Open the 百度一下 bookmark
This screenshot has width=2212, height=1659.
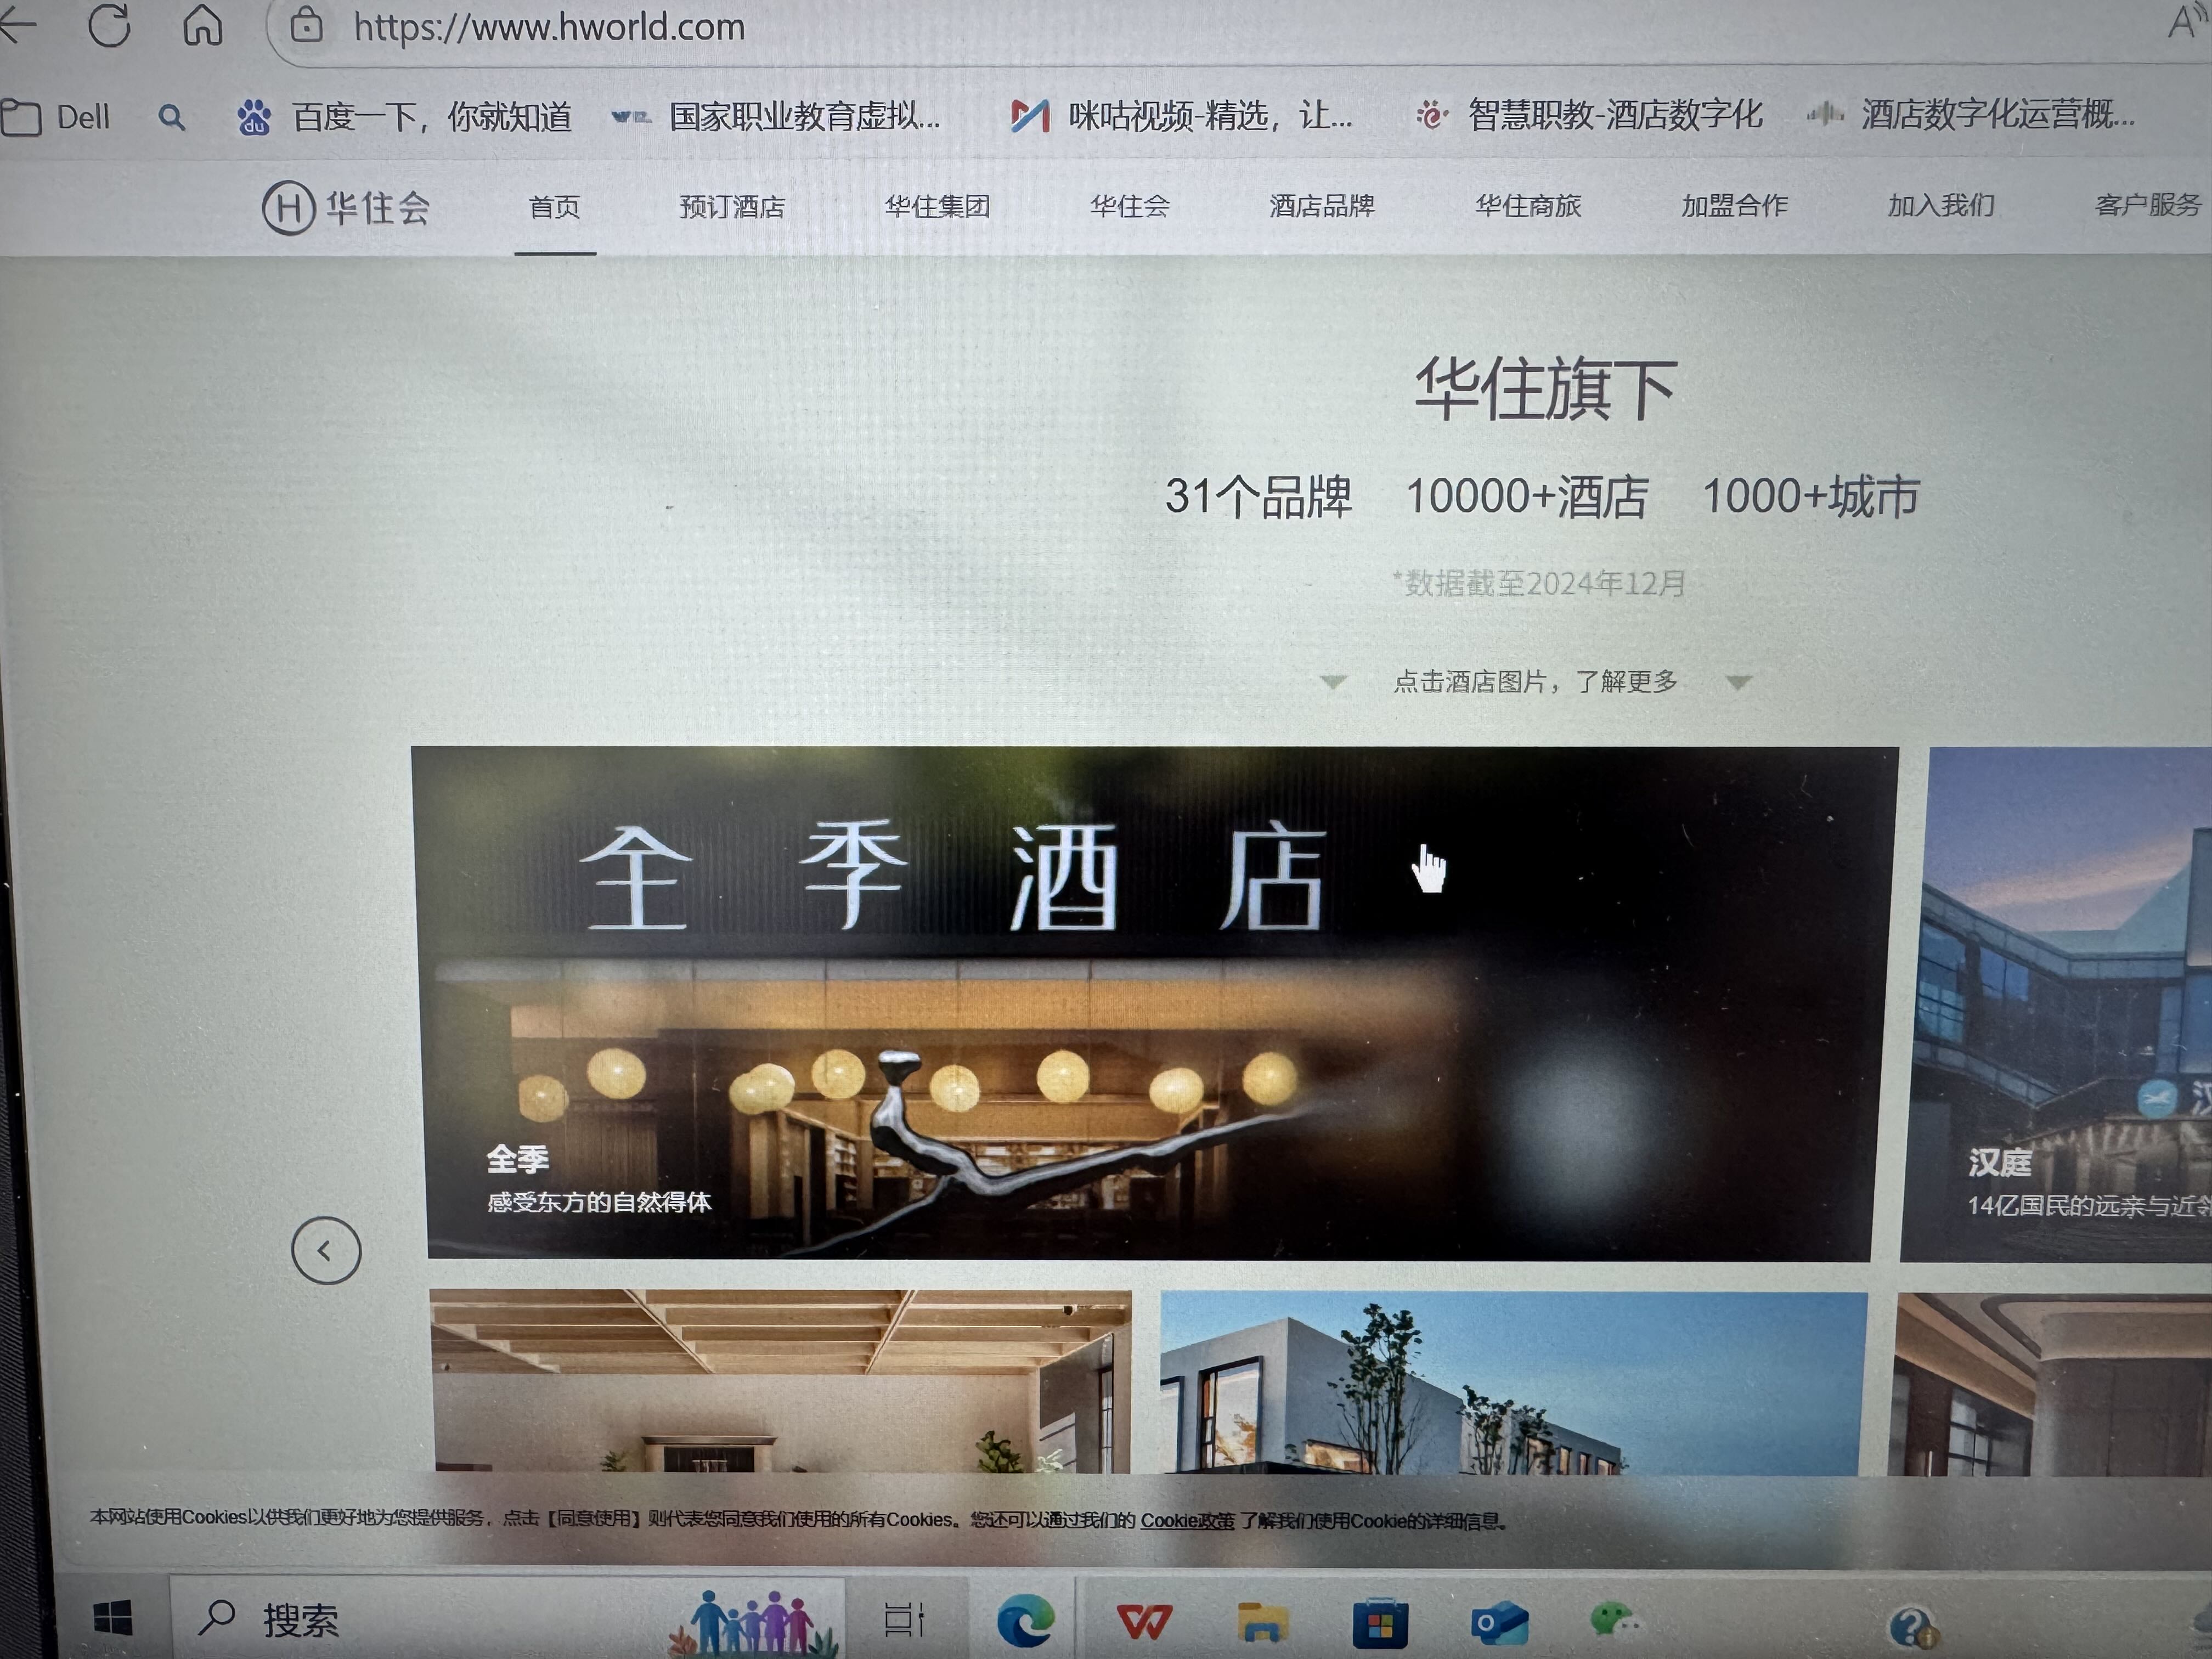(404, 117)
